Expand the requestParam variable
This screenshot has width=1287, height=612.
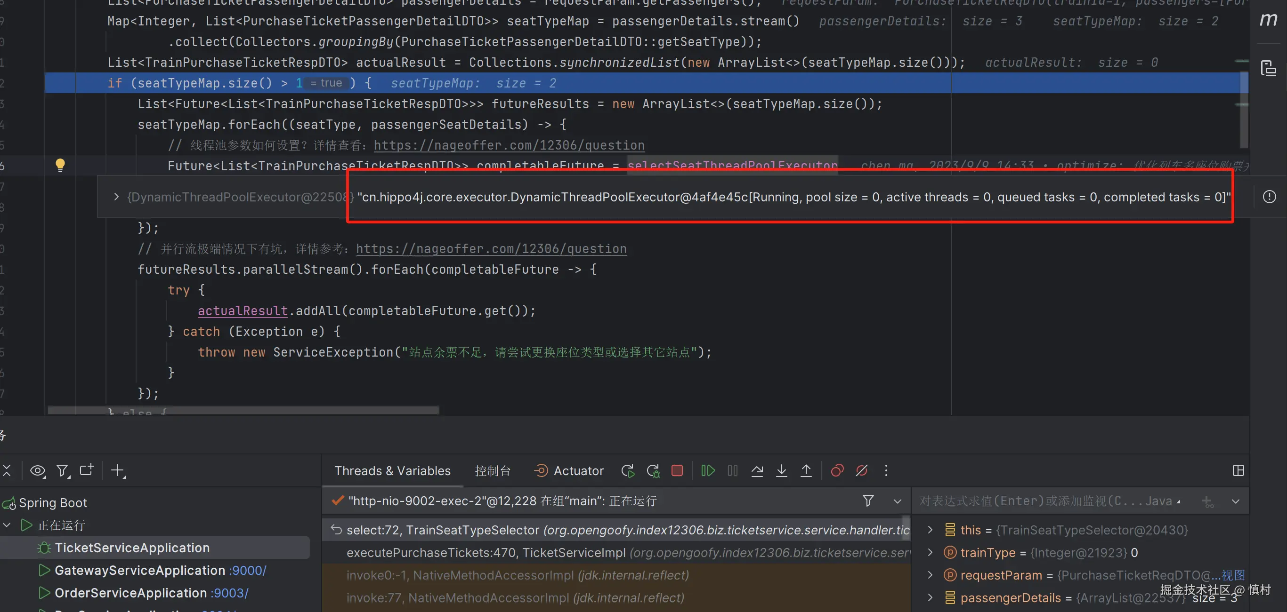(930, 575)
